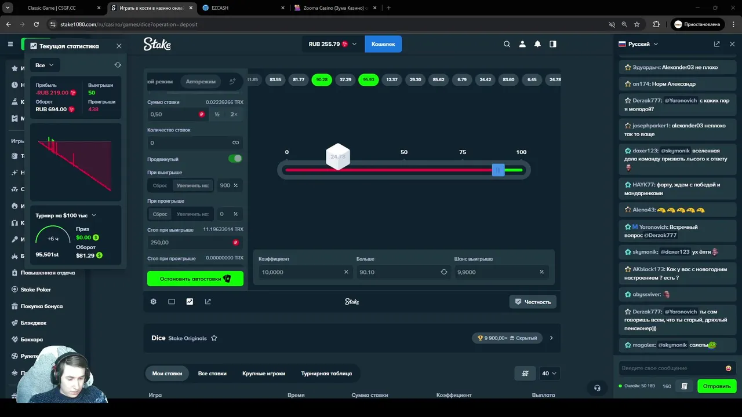Click the Стоп при выигрыше input field
Viewport: 742px width, 417px height.
tap(195, 242)
